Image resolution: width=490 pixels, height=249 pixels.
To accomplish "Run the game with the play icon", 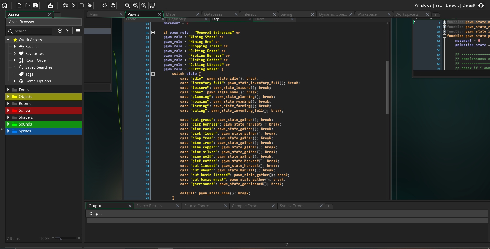I will click(73, 5).
